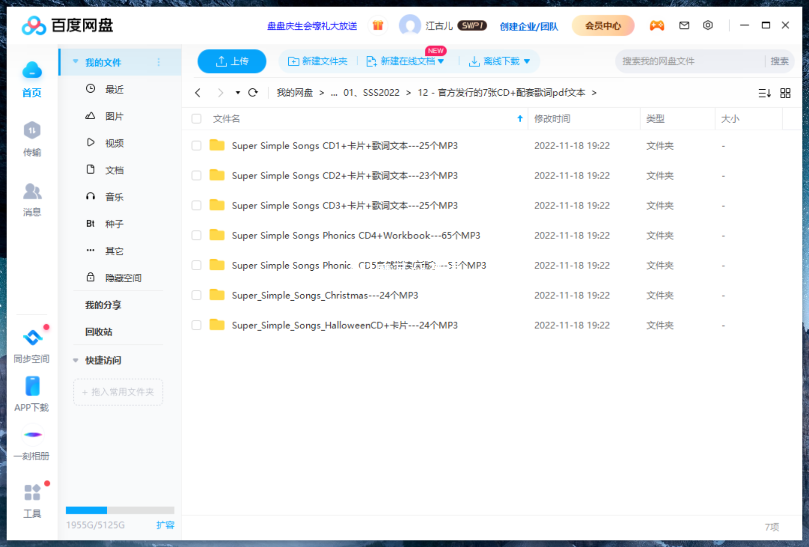The width and height of the screenshot is (809, 547).
Task: Open 同步空间 sync space icon
Action: [x=32, y=338]
